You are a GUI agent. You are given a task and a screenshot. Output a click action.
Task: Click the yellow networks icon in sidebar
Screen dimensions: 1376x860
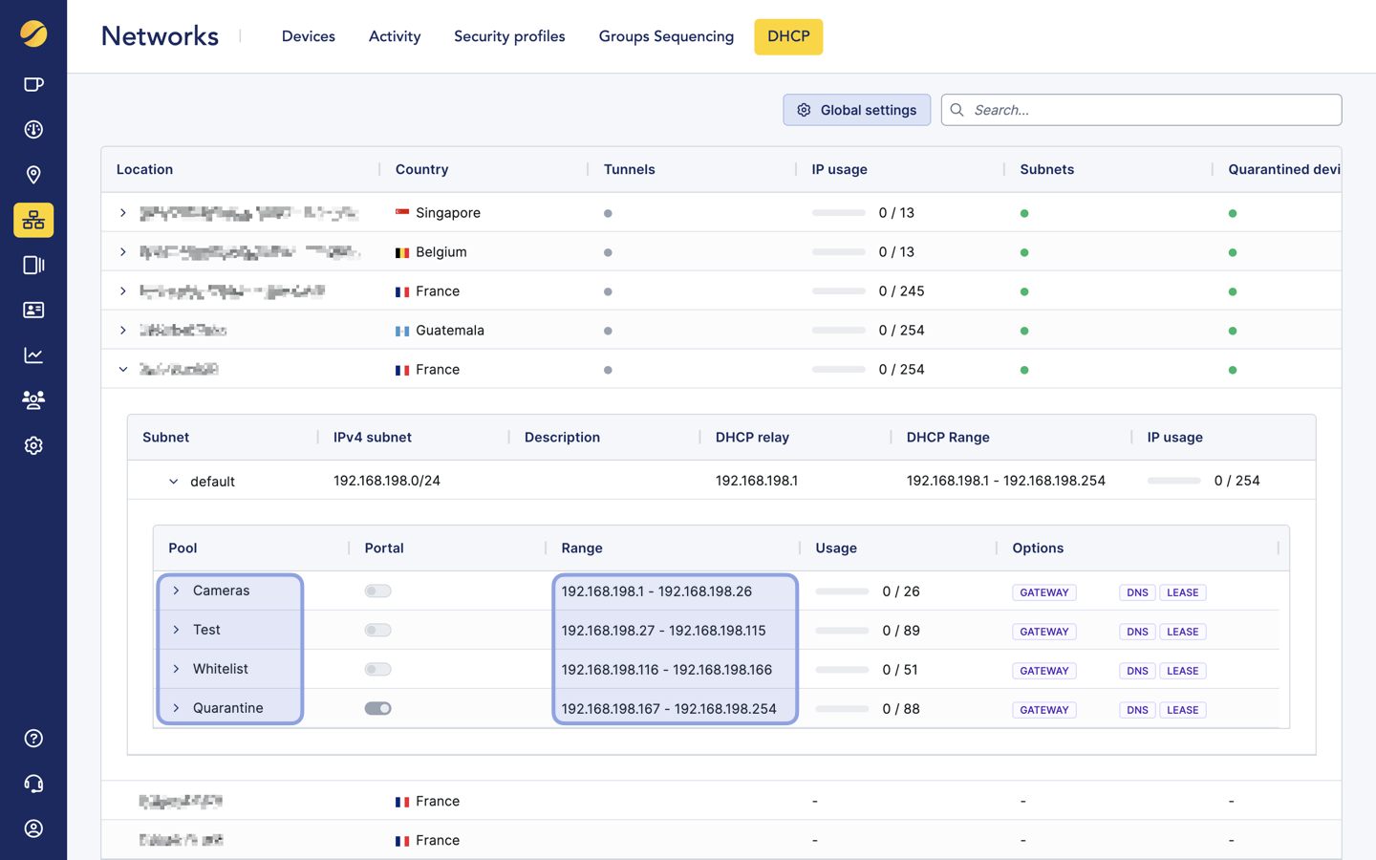33,220
